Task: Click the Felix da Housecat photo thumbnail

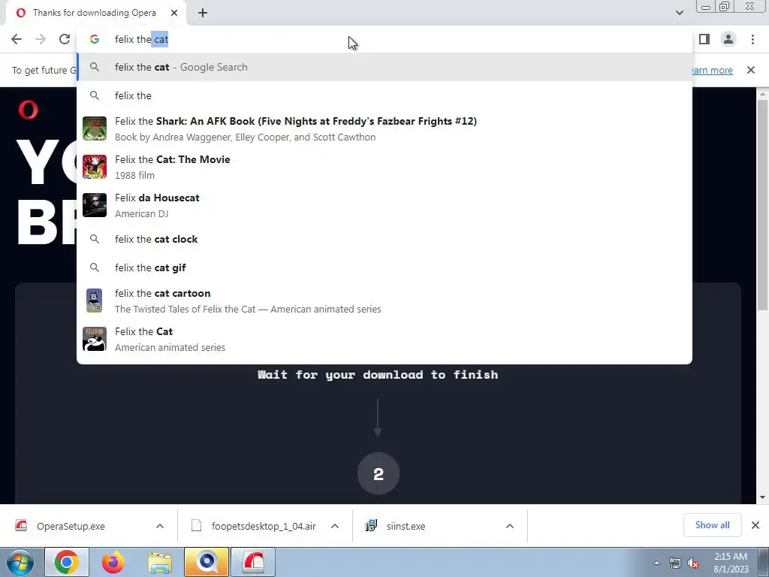Action: pos(94,205)
